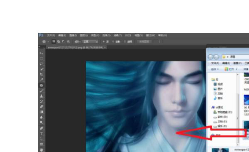
Task: Open the 帮助(H) Help menu
Action: click(x=162, y=35)
